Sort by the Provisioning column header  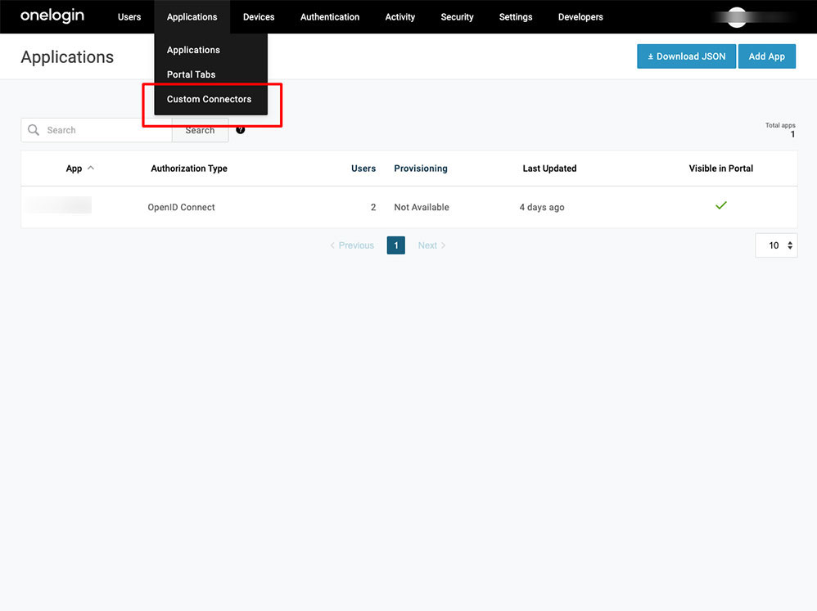click(x=420, y=168)
